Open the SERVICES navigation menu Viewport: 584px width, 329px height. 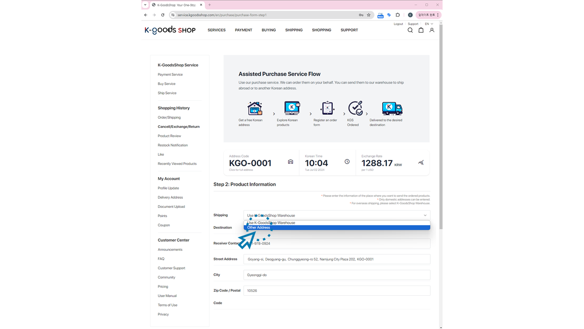[216, 30]
